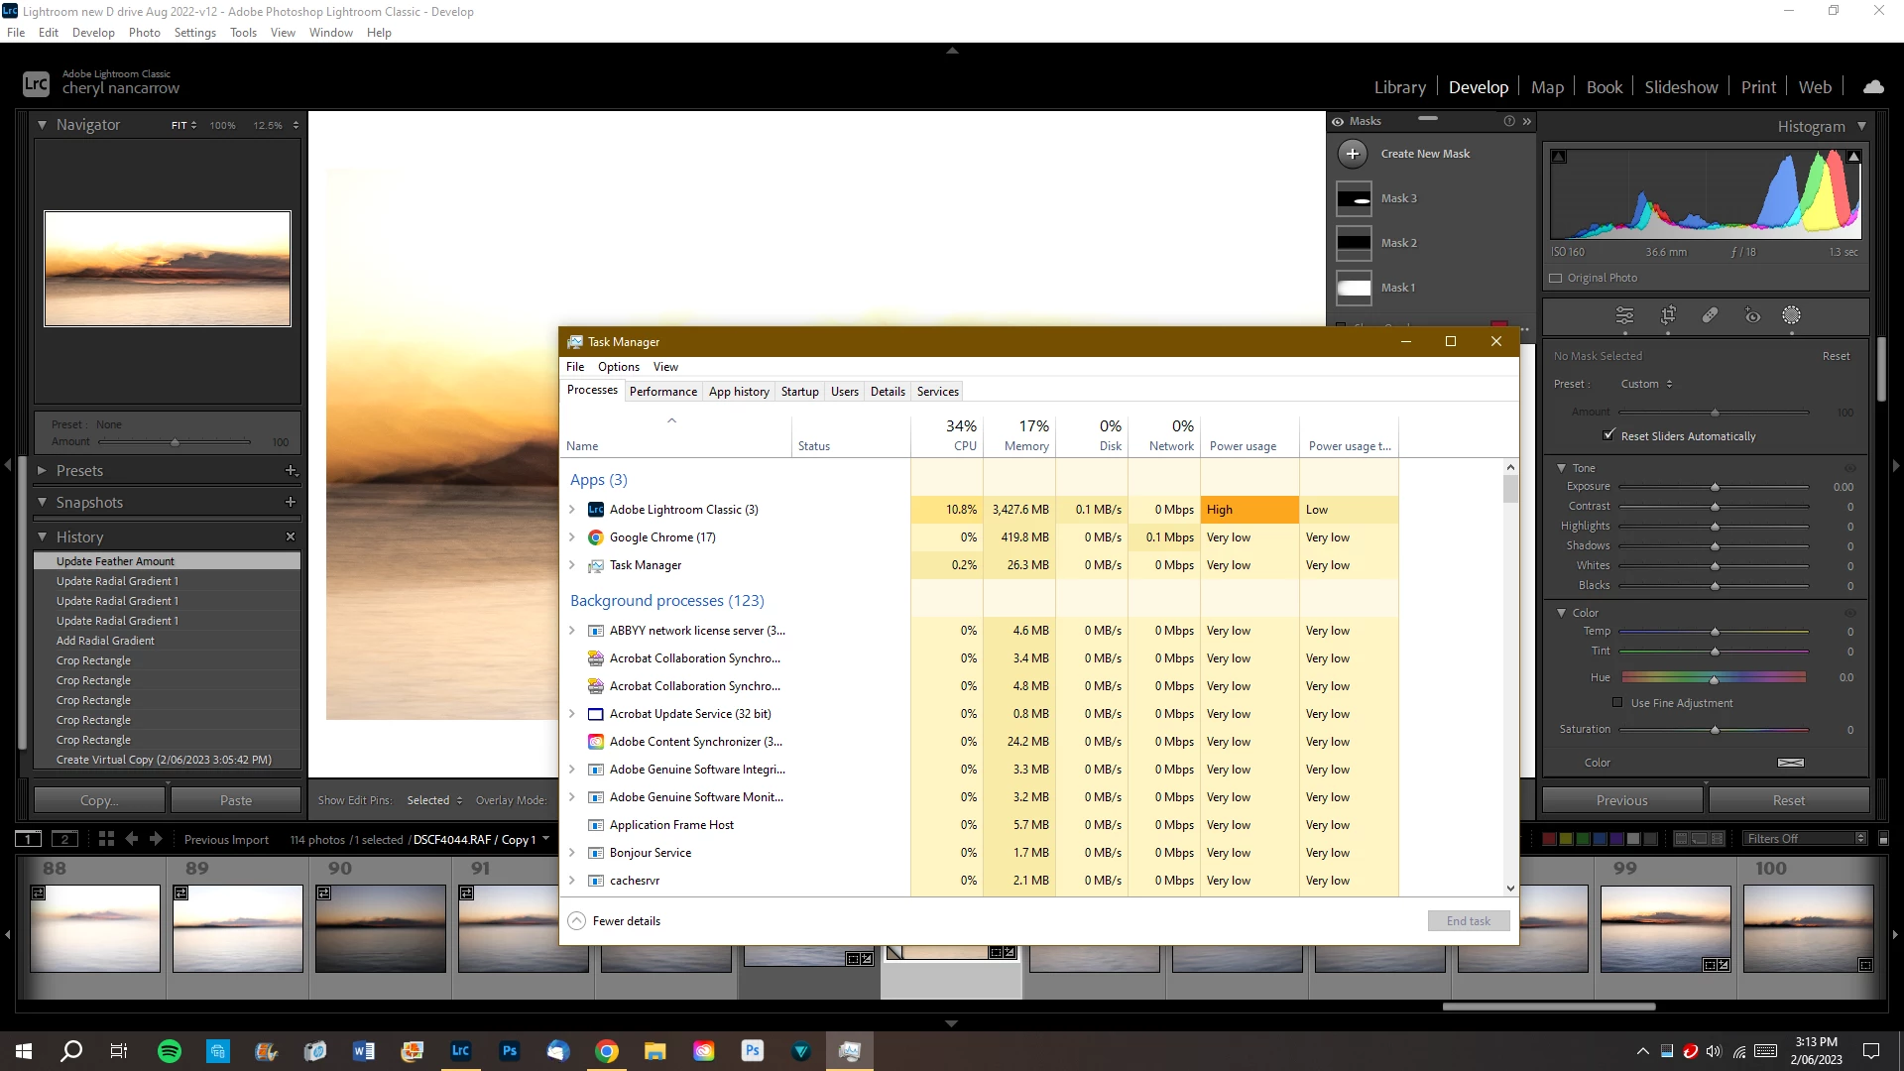
Task: Click the Exposure slider handle
Action: (x=1715, y=487)
